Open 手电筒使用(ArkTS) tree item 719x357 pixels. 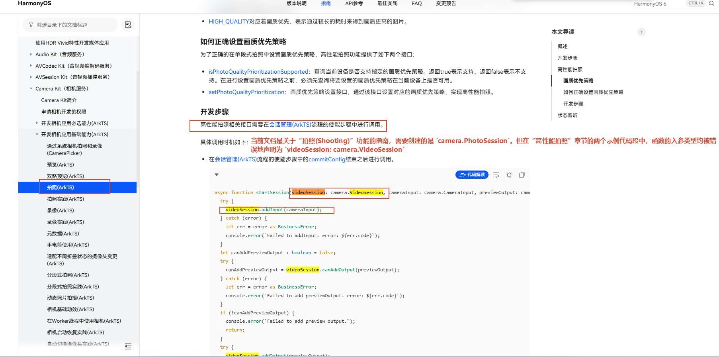coord(68,245)
